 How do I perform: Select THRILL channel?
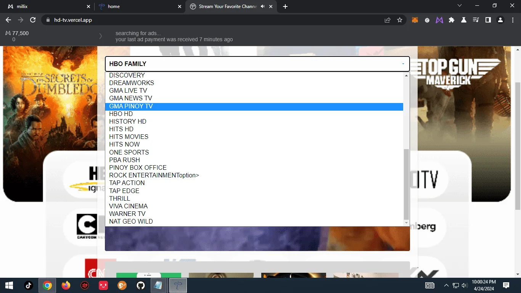point(254,198)
